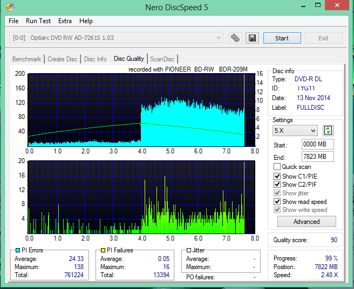Select the Disc Quality tab
The image size is (354, 289).
[x=128, y=59]
